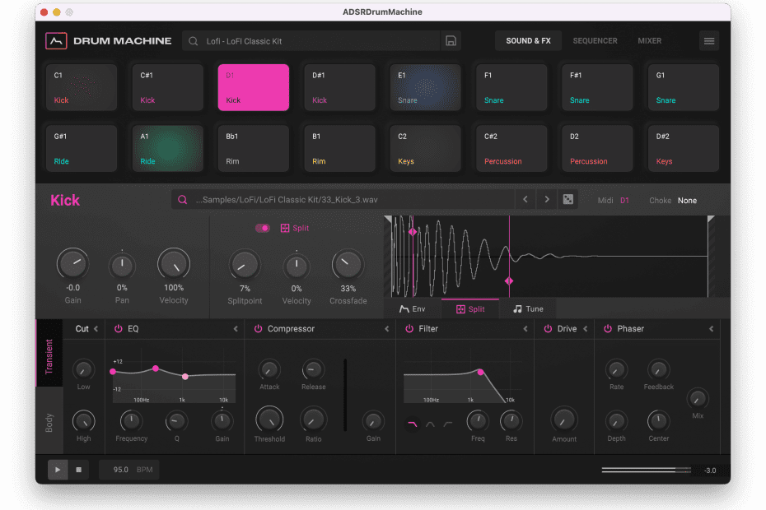Click the randomize sample dice icon
Image resolution: width=766 pixels, height=510 pixels.
(x=567, y=200)
